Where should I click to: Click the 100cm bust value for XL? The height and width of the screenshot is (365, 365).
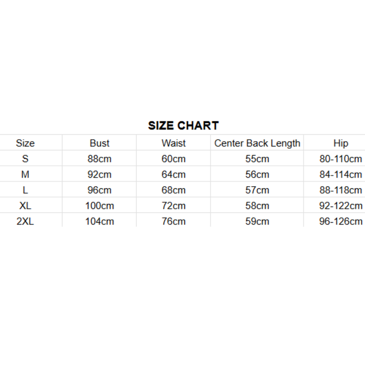tap(99, 206)
